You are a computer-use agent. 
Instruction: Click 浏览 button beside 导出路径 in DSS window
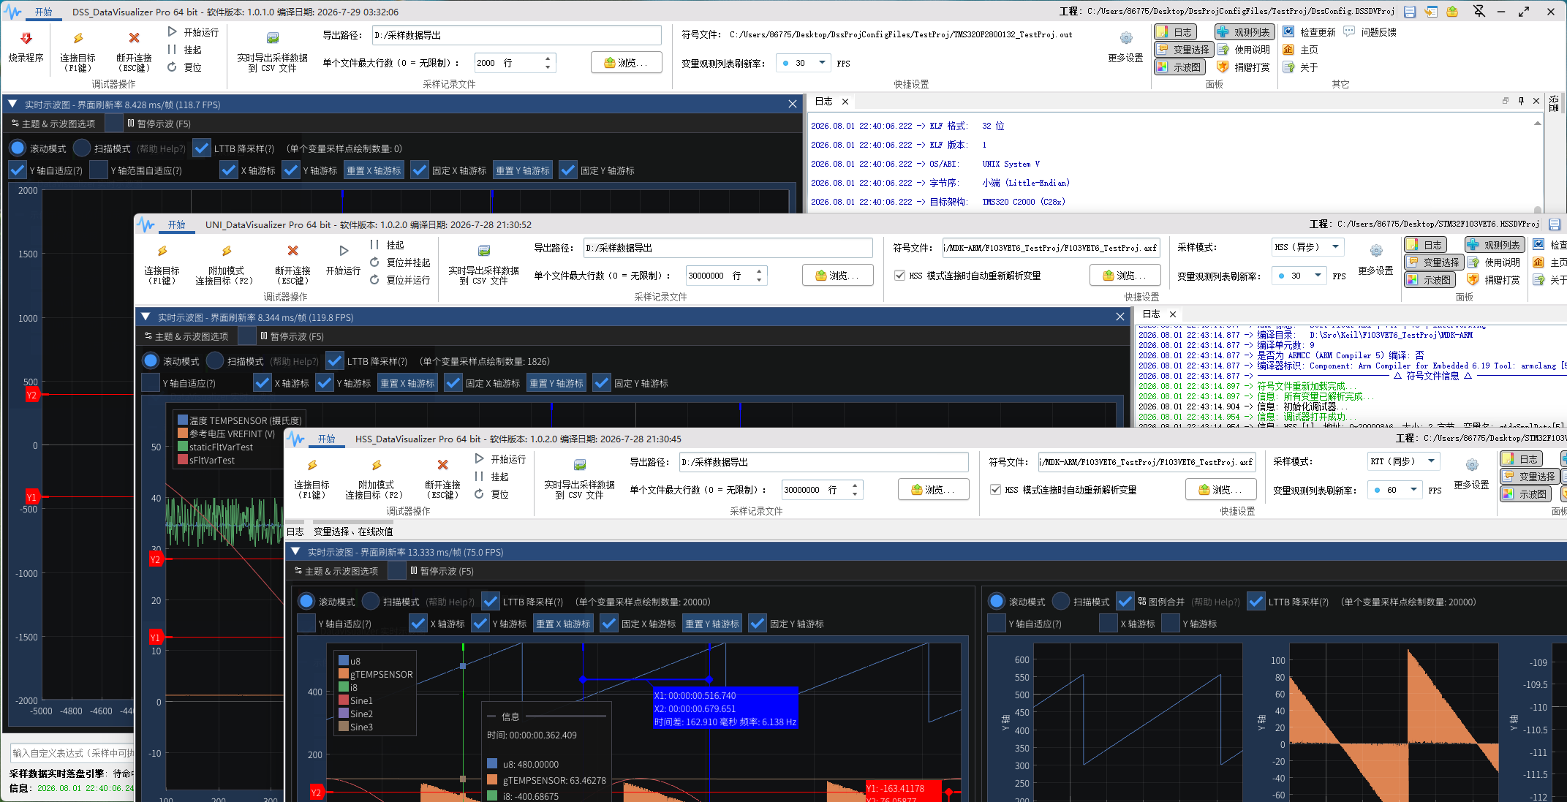click(x=626, y=63)
